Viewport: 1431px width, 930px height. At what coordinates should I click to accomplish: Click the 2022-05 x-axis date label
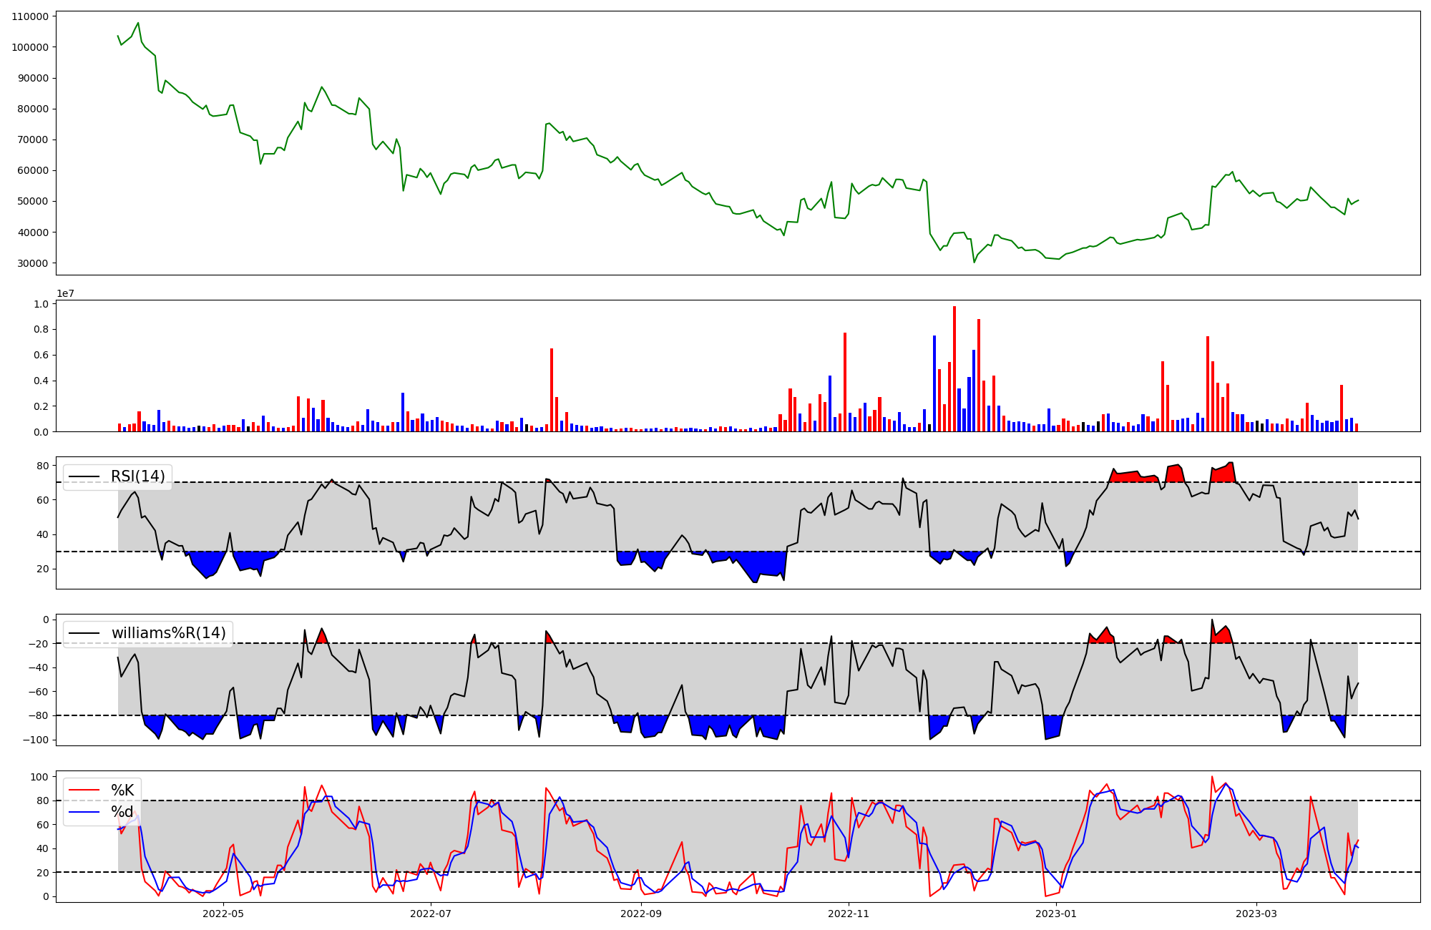coord(223,914)
